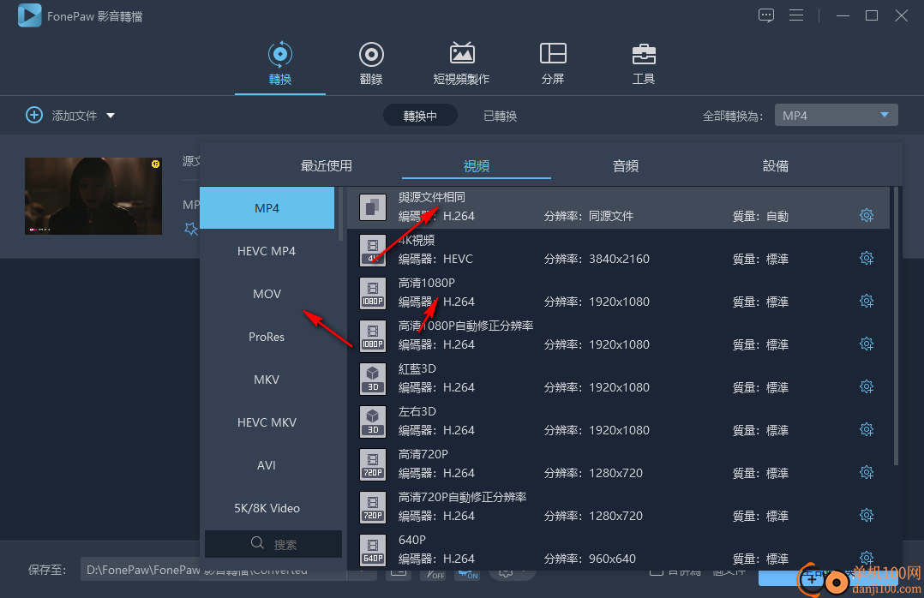Viewport: 924px width, 598px height.
Task: Open settings gear for 高清720P preset
Action: point(867,472)
